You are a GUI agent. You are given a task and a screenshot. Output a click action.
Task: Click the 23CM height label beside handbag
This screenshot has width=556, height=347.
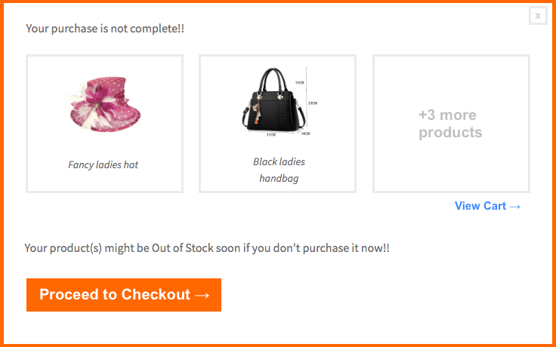[x=312, y=103]
